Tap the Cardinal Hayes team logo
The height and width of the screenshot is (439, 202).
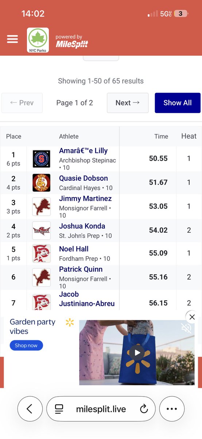coord(41,183)
